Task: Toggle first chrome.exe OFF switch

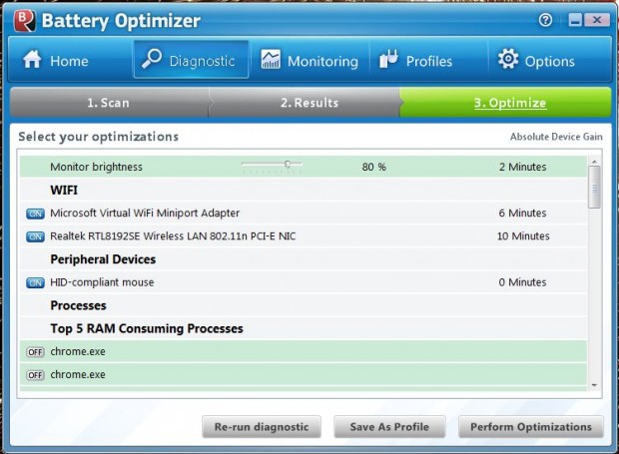Action: pyautogui.click(x=35, y=352)
